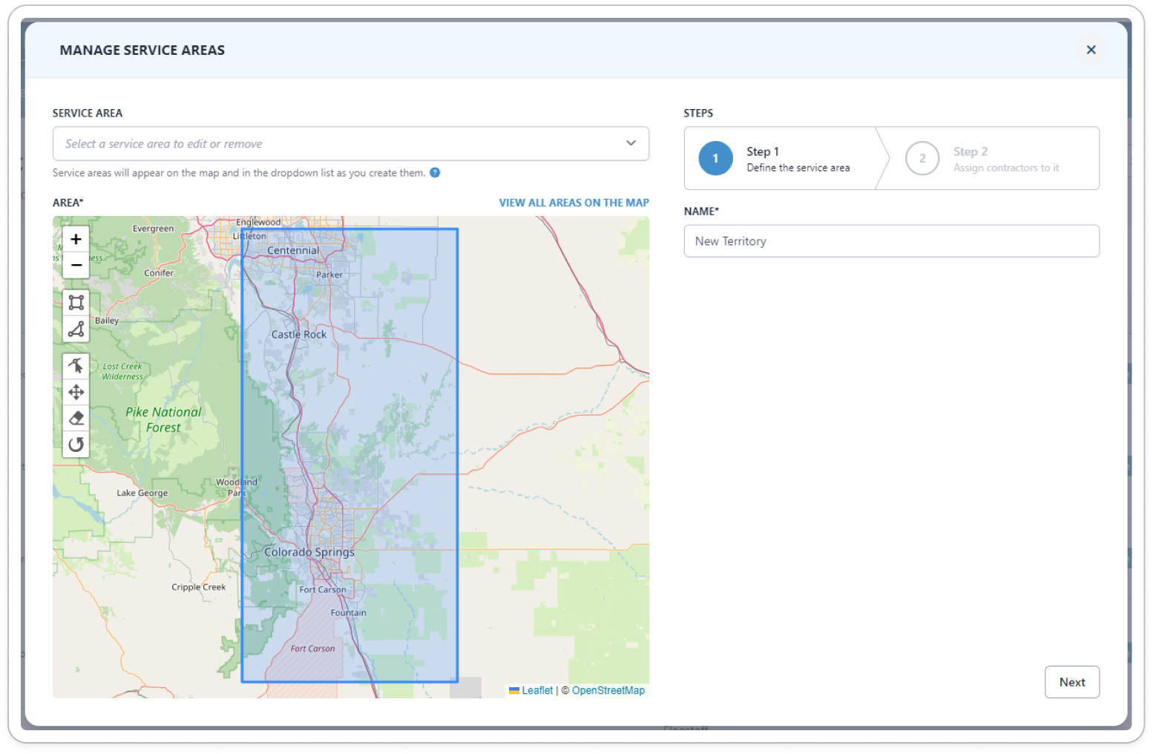
Task: Click the Conifer map label
Action: click(x=159, y=273)
